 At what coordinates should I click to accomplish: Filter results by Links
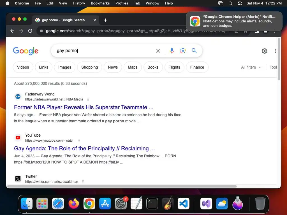click(x=43, y=67)
